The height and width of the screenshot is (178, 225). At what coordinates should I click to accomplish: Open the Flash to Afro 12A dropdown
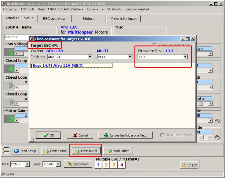(90, 57)
